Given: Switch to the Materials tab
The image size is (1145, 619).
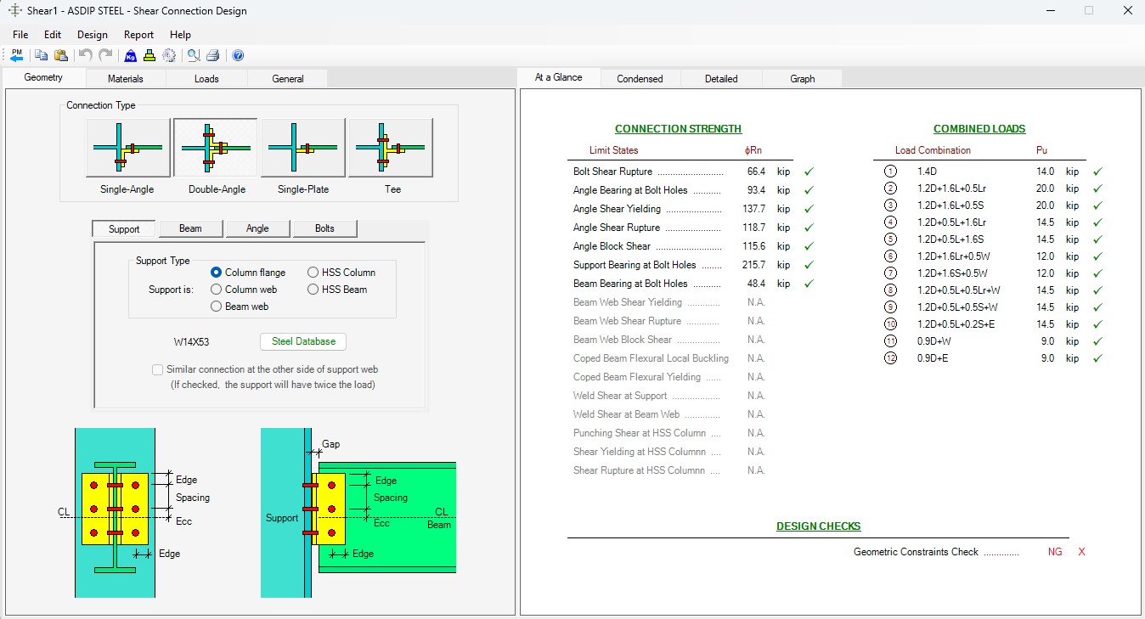Looking at the screenshot, I should 126,78.
